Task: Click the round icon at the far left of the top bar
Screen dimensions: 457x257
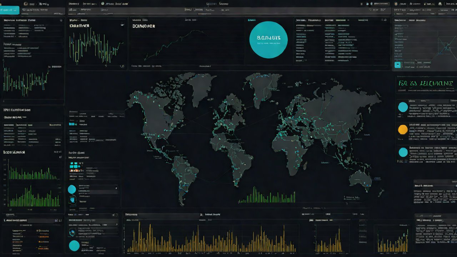Action: point(25,4)
